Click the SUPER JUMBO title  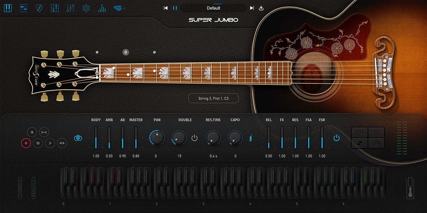click(x=213, y=20)
